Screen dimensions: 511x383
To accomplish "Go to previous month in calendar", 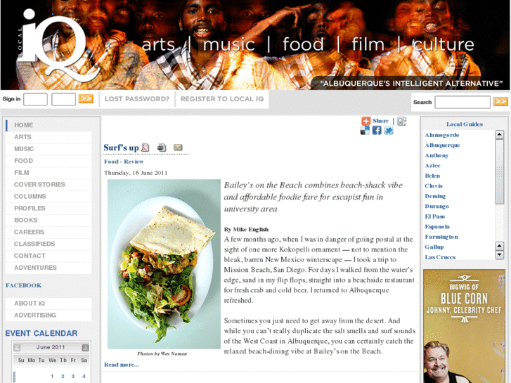I will (17, 348).
